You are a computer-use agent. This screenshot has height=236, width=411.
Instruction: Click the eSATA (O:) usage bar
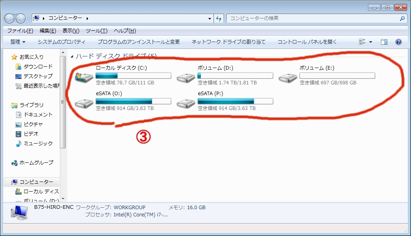click(x=133, y=102)
